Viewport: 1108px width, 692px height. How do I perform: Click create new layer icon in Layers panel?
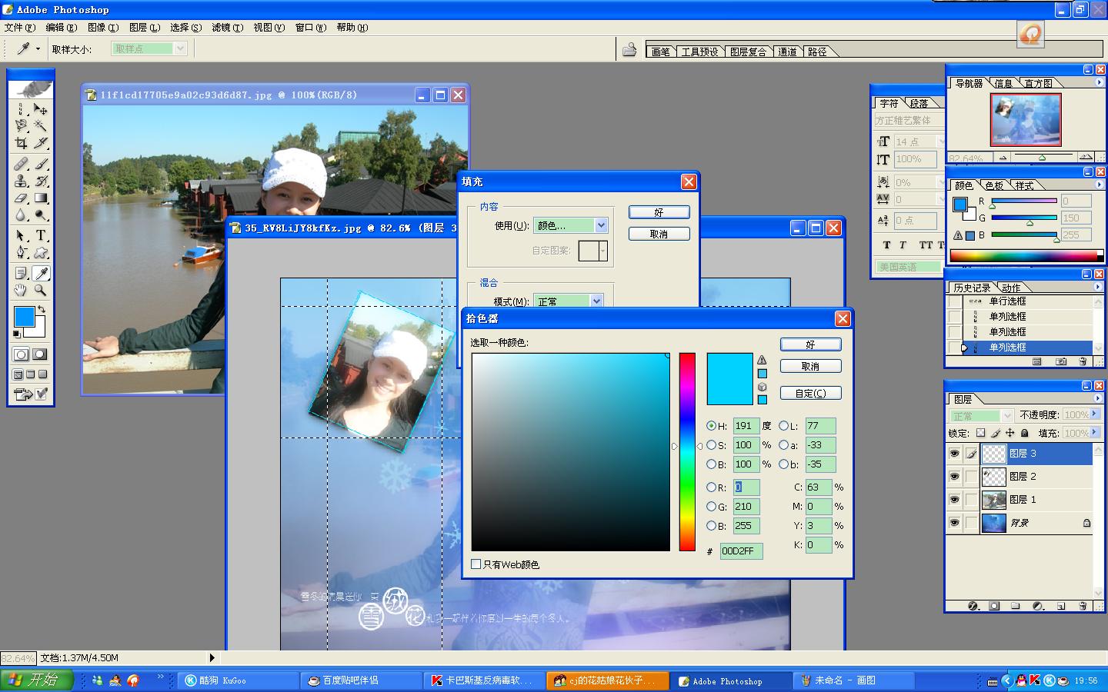(x=1062, y=606)
